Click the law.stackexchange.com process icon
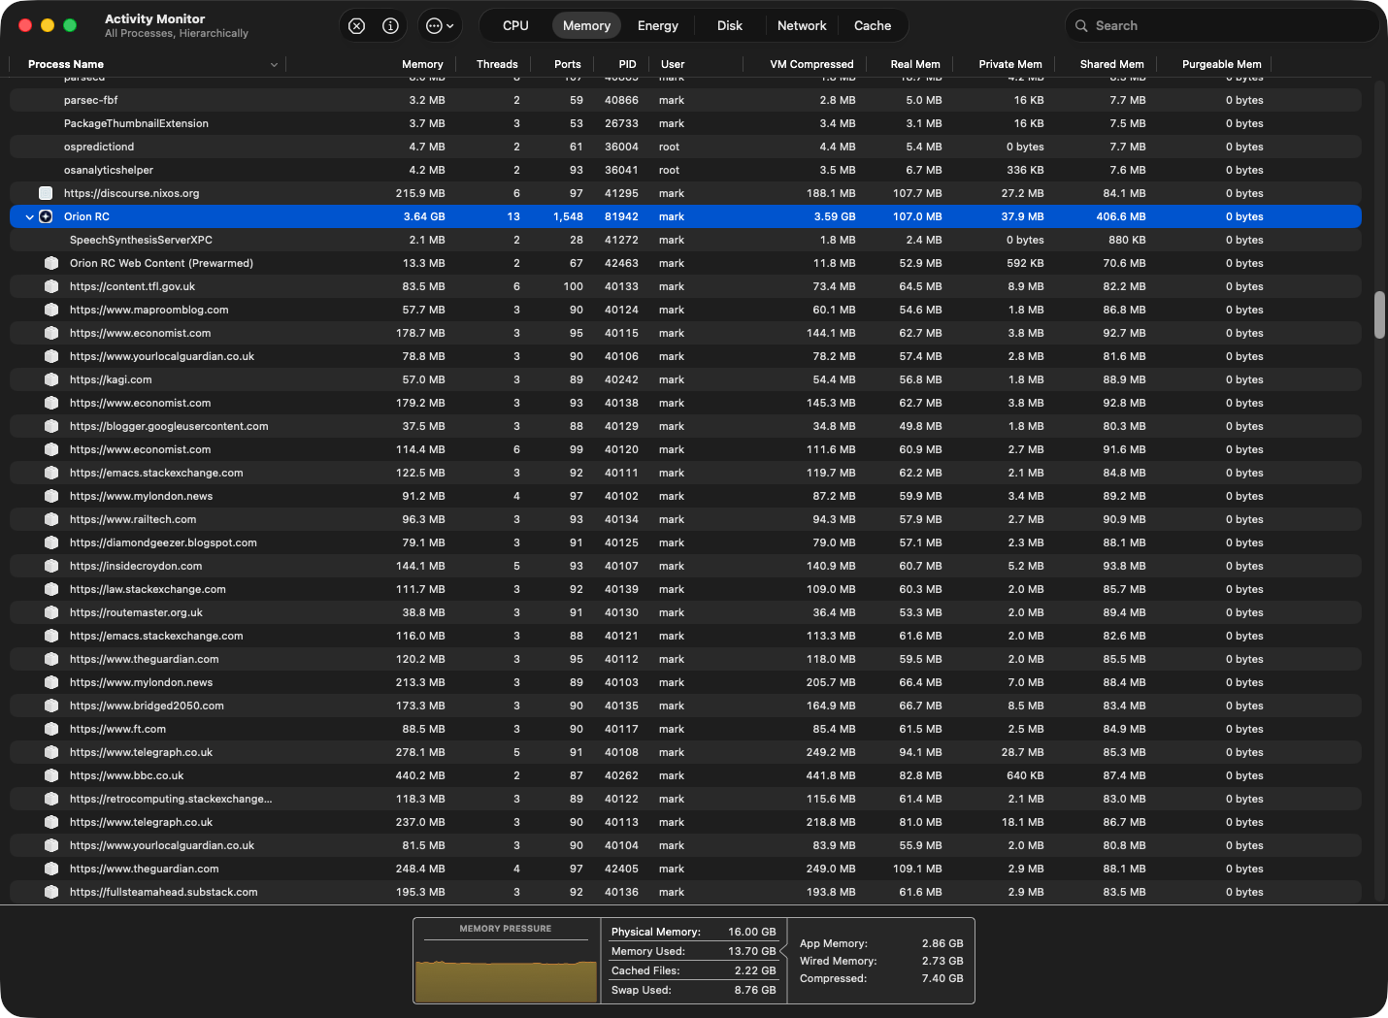Image resolution: width=1388 pixels, height=1018 pixels. 51,589
